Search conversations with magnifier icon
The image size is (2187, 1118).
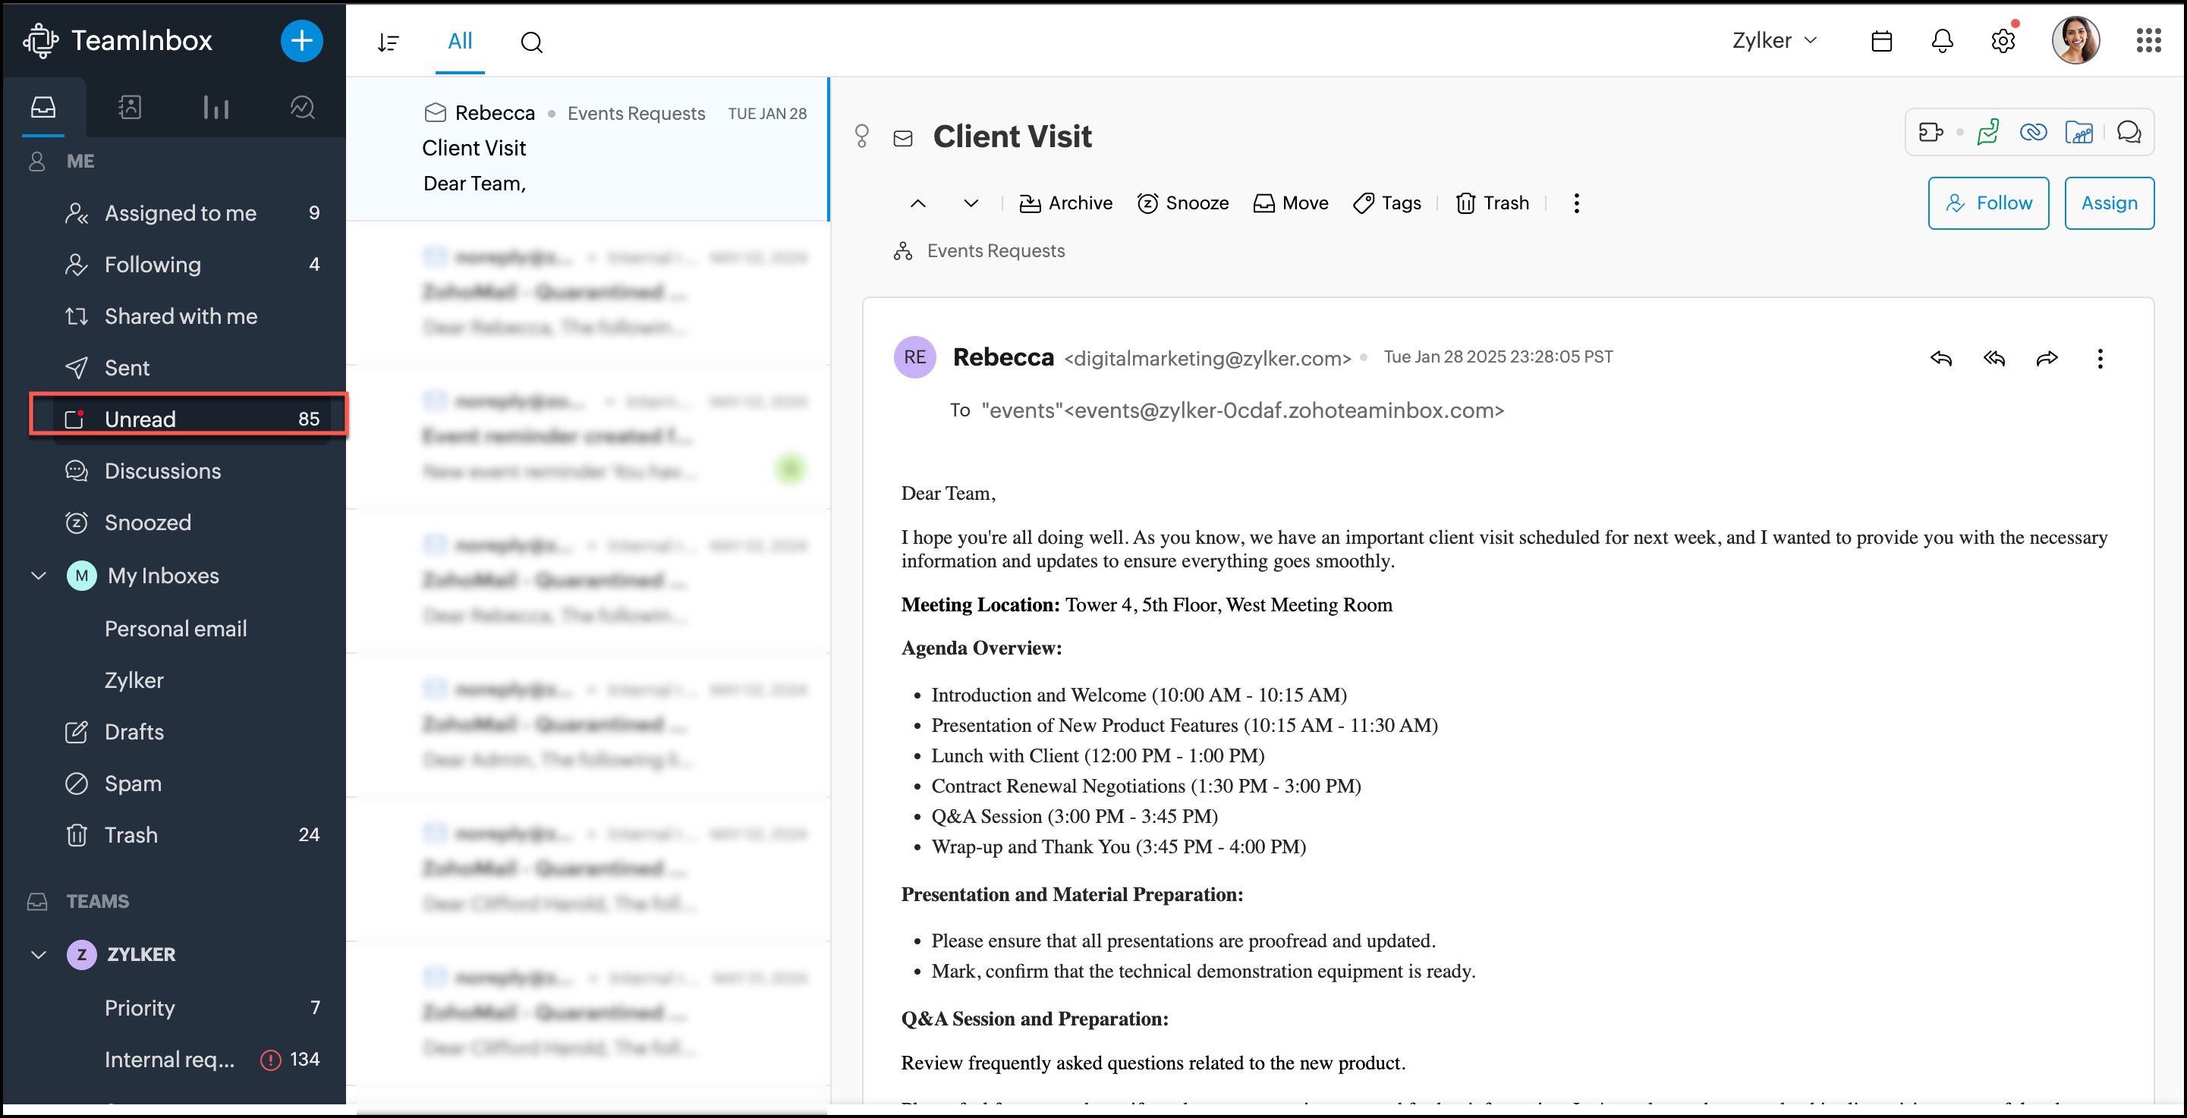click(531, 42)
